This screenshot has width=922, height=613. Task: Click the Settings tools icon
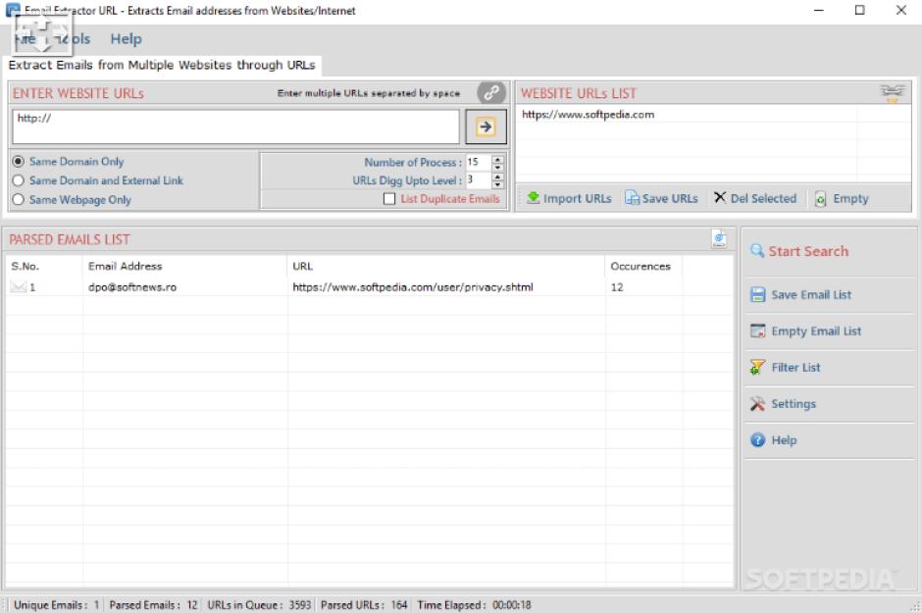(x=757, y=404)
